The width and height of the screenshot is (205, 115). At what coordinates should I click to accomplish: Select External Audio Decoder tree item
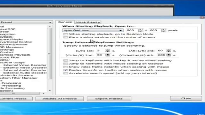point(25,73)
